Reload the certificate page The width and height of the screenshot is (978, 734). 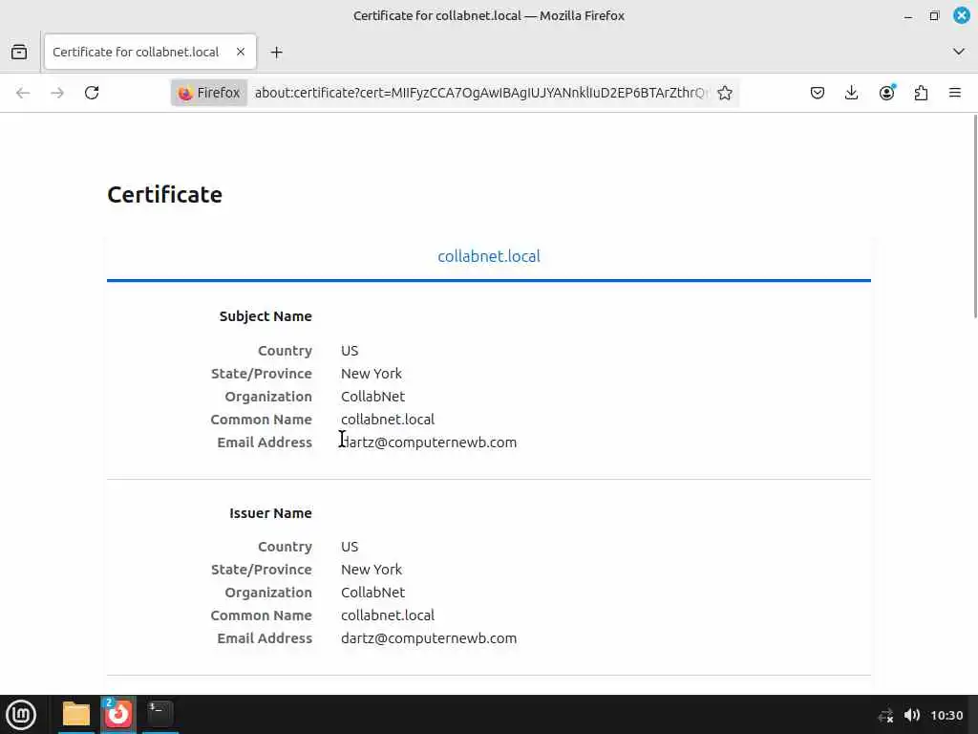[x=92, y=93]
